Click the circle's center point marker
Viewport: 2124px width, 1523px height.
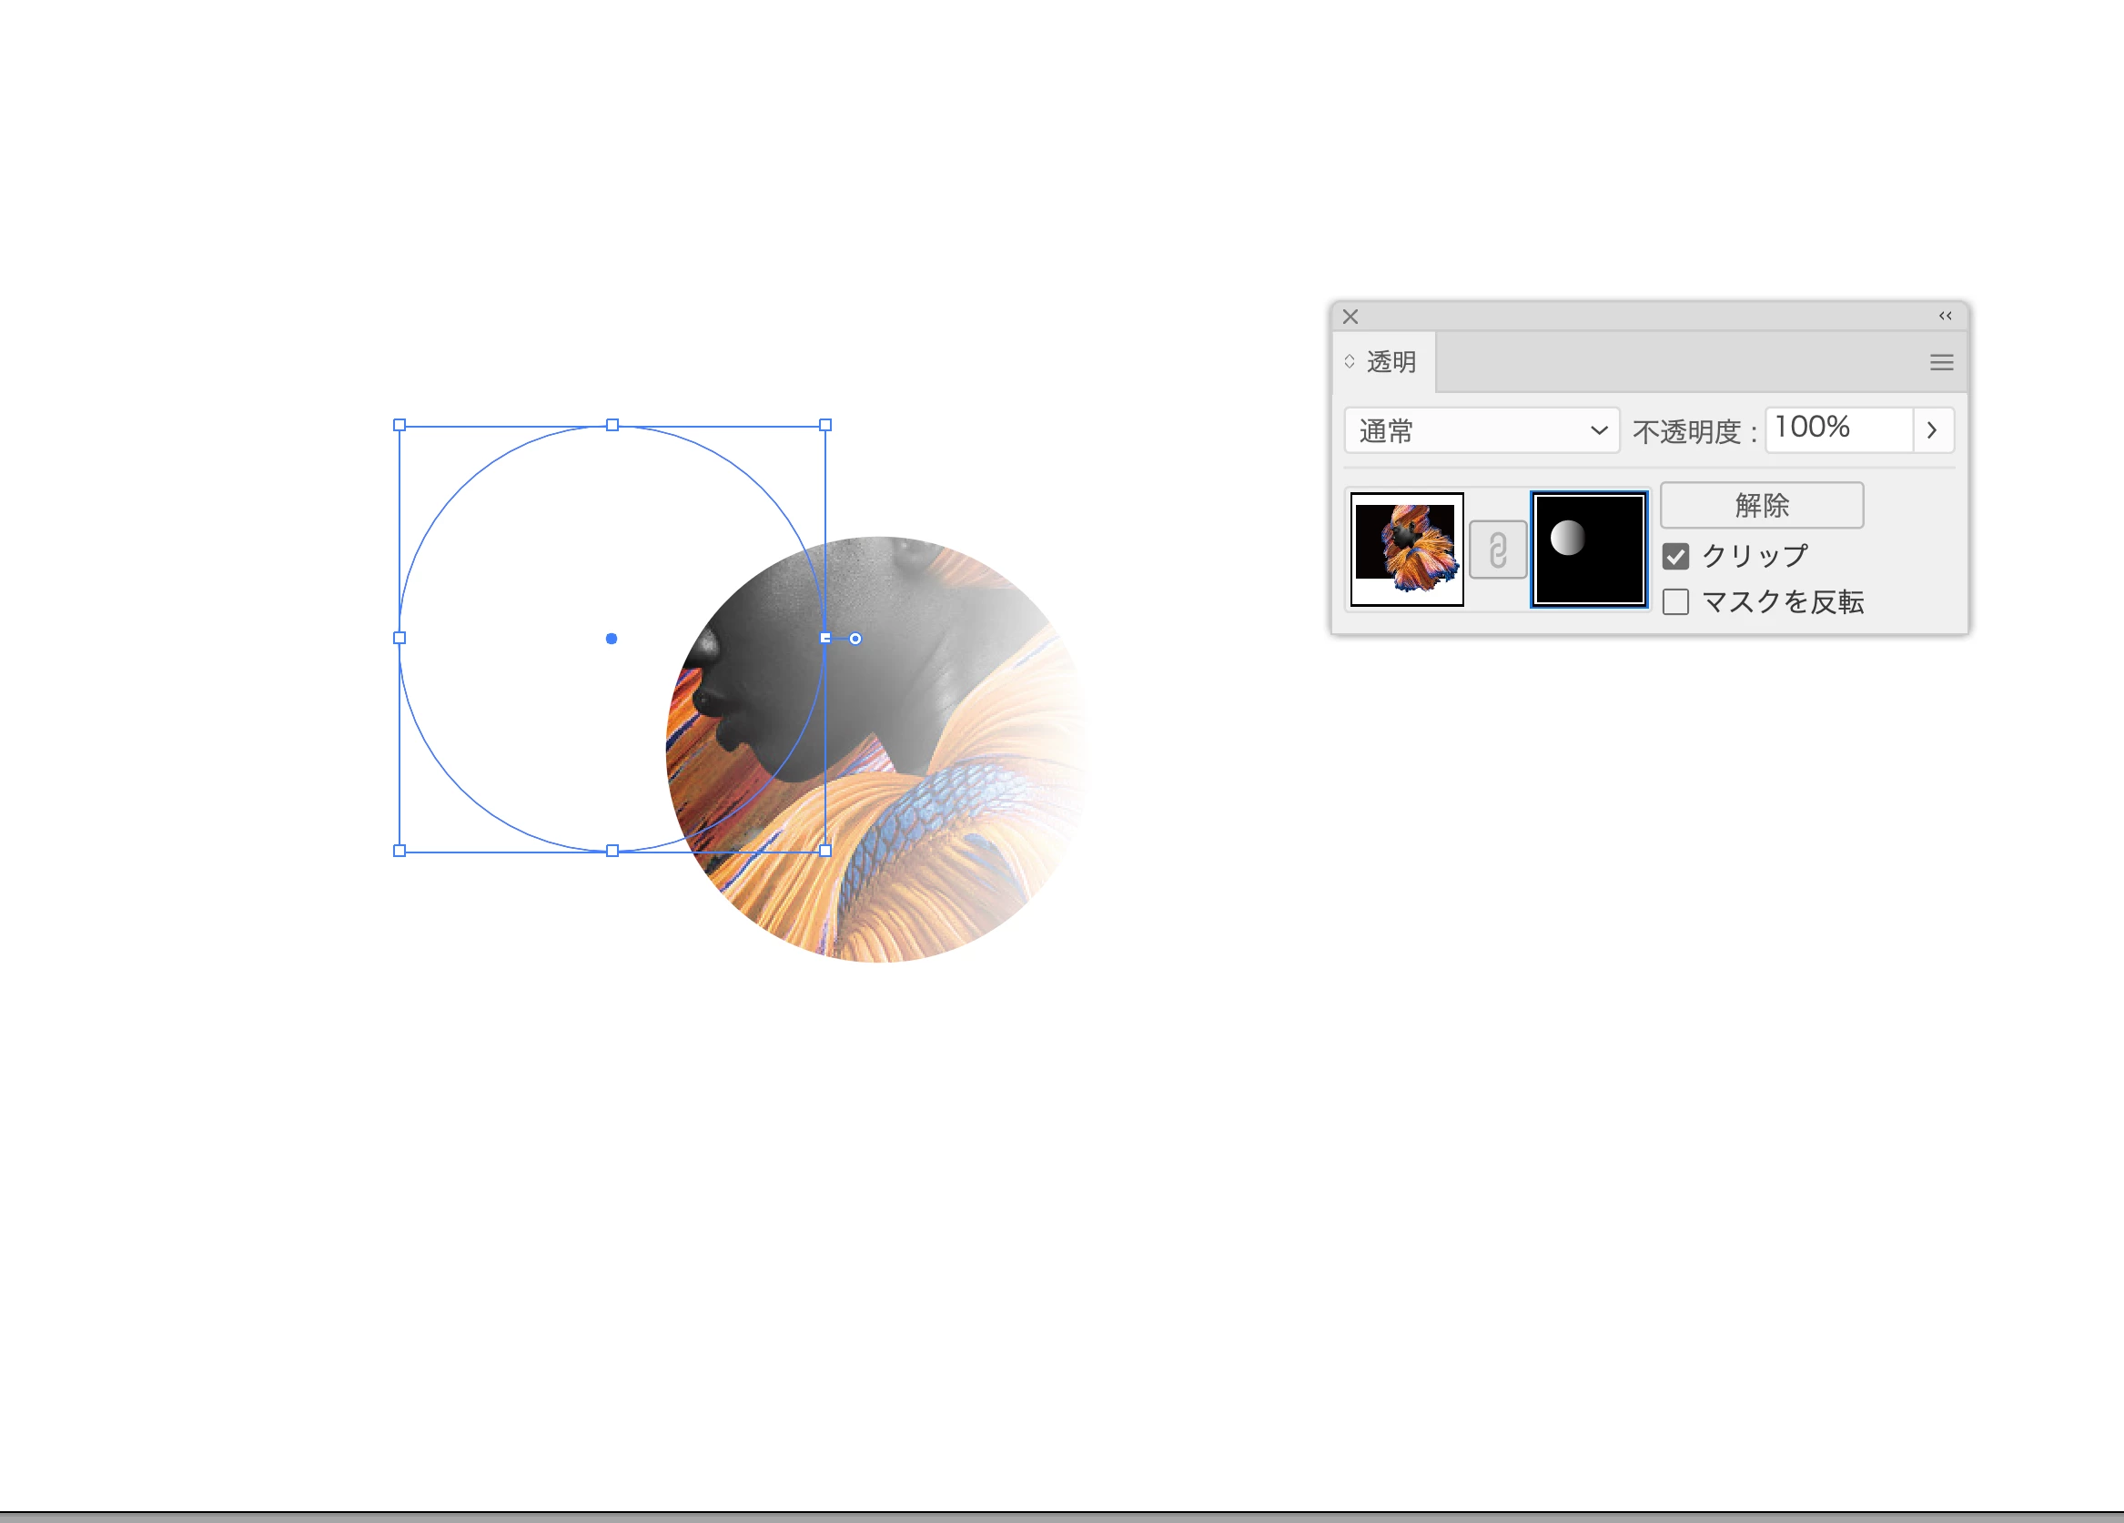pos(612,639)
